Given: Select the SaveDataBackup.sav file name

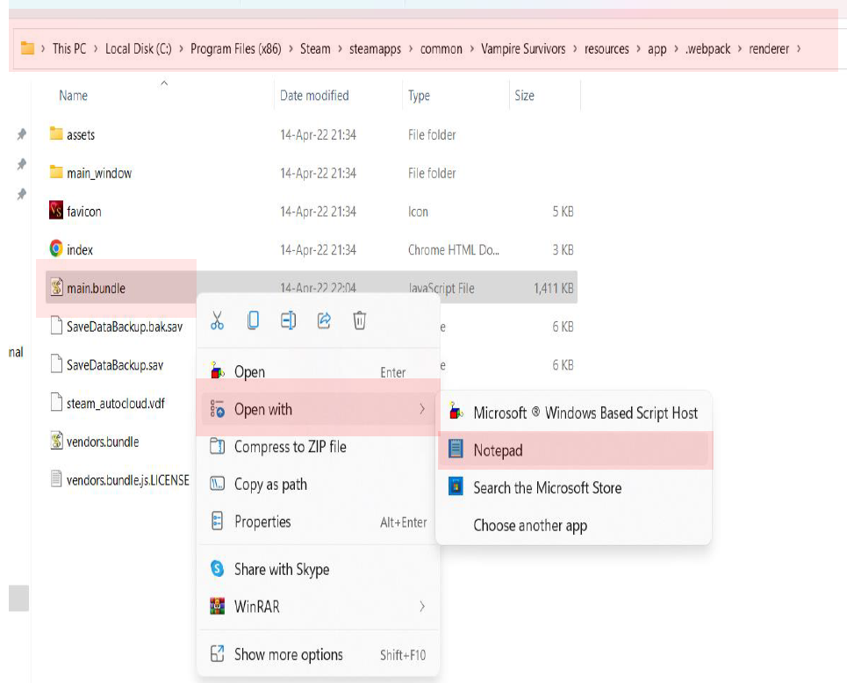Looking at the screenshot, I should (115, 365).
